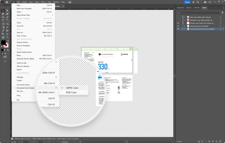Image resolution: width=225 pixels, height=143 pixels.
Task: Open the Layers filter funnel icon
Action: [x=222, y=13]
